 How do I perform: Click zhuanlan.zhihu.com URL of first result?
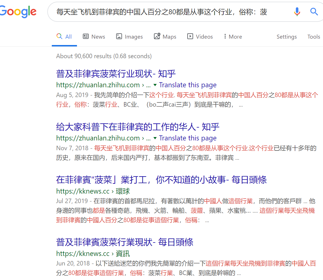[103, 85]
